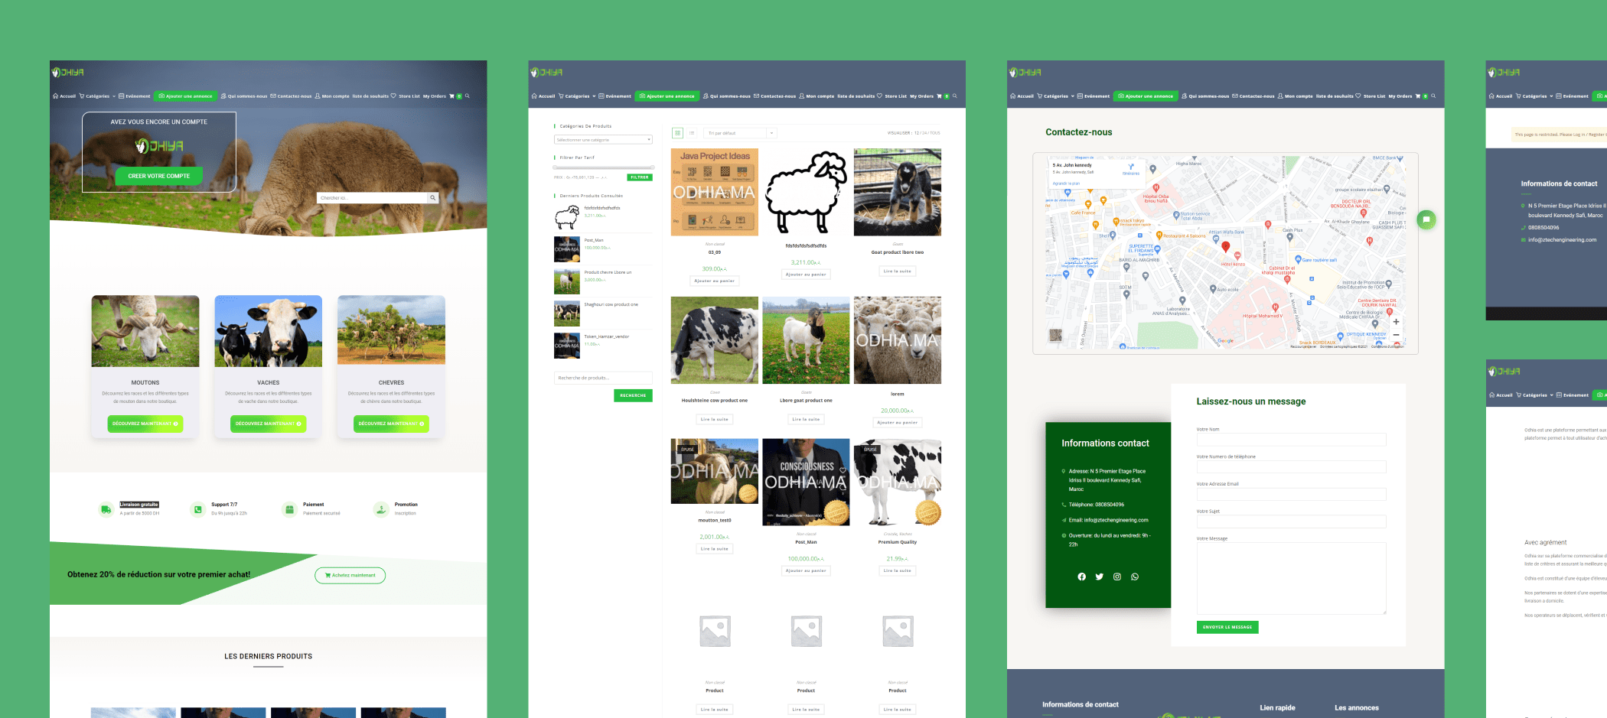This screenshot has height=718, width=1607.
Task: Click ENVOYER LE MESSAGE button
Action: [1227, 627]
